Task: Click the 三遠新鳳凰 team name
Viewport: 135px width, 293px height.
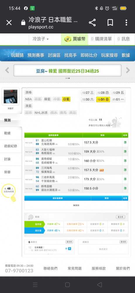Action: [48, 177]
